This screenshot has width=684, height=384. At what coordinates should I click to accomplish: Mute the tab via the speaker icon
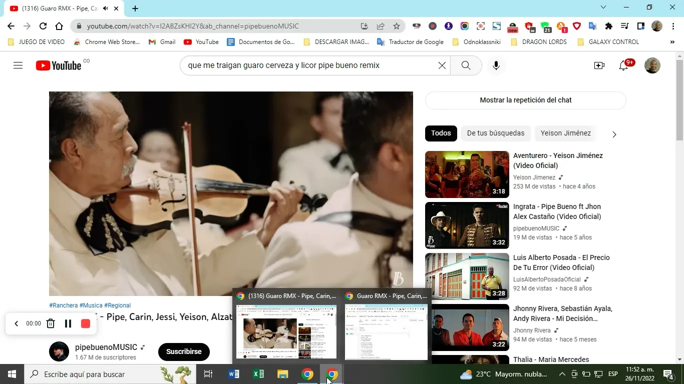(x=106, y=8)
